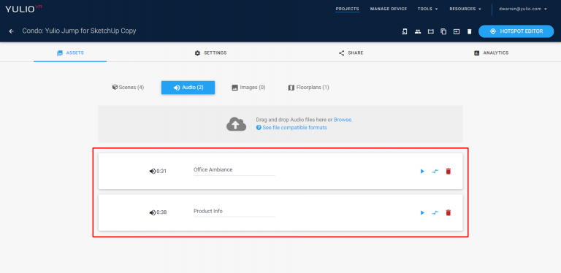The image size is (561, 273).
Task: Switch to the Scenes (4) tab
Action: click(128, 87)
